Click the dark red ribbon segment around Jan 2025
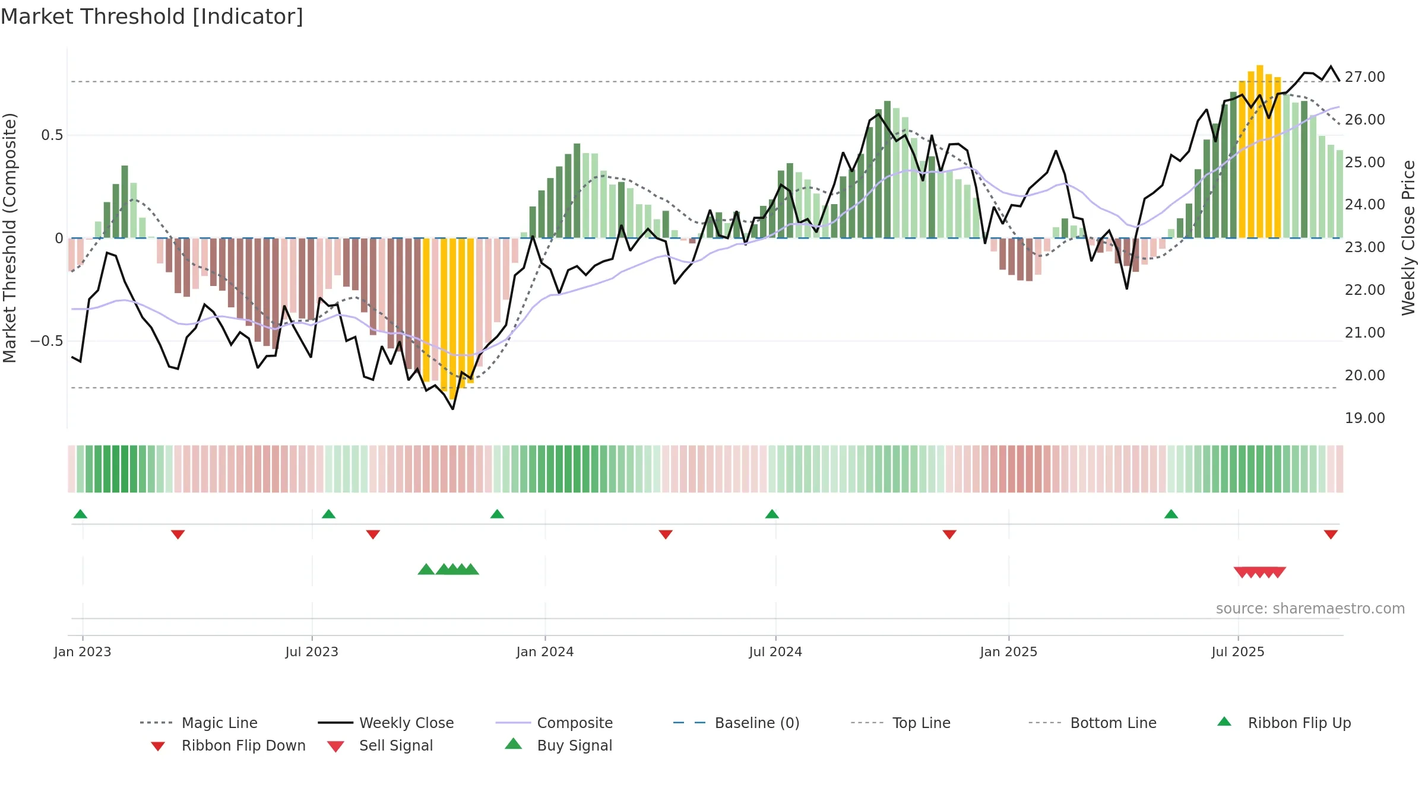The height and width of the screenshot is (801, 1425). [x=1021, y=469]
